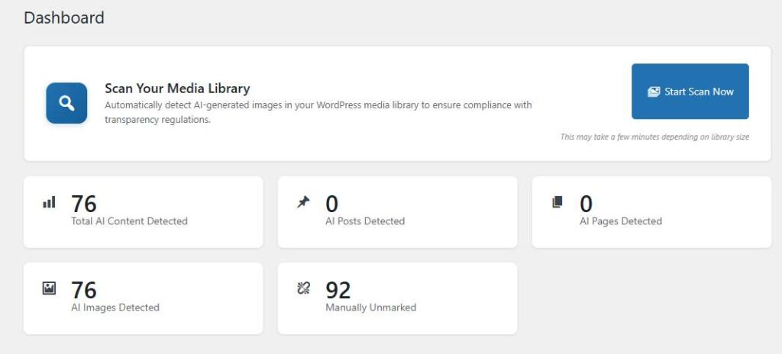Viewport: 782px width, 354px height.
Task: Click the scan duration note under the button
Action: [654, 137]
